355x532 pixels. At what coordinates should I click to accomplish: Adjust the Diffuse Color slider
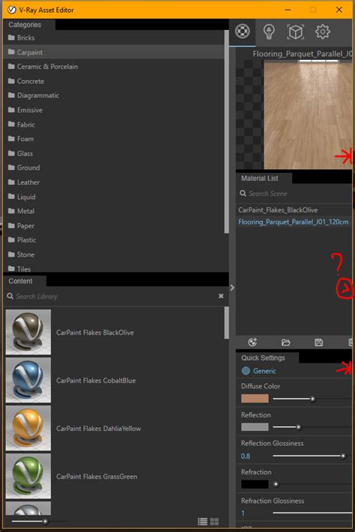coord(312,399)
